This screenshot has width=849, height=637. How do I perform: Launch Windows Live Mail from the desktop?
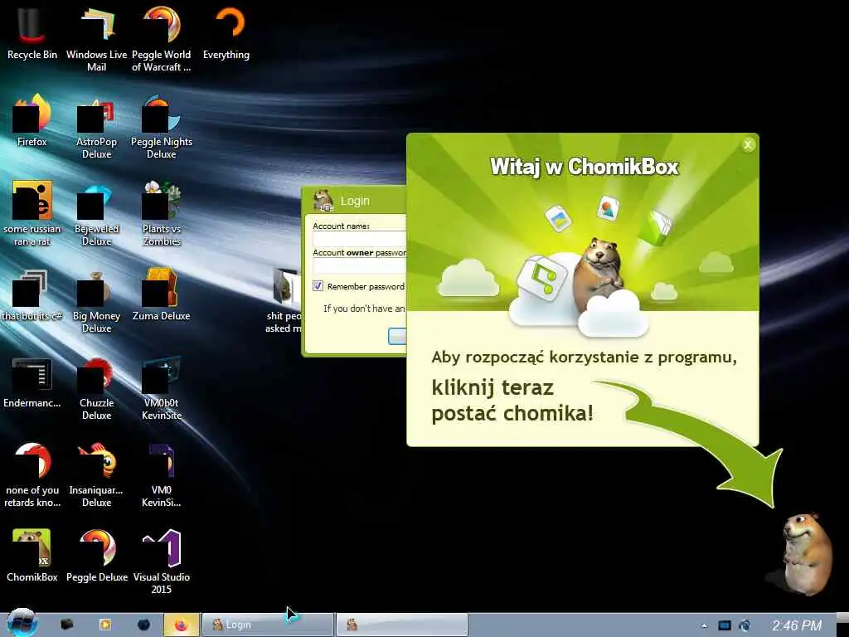pyautogui.click(x=96, y=38)
